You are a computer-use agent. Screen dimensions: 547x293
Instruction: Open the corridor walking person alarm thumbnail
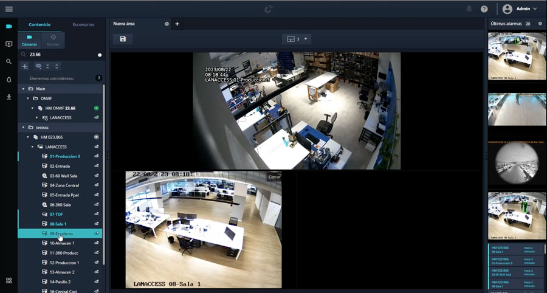tap(517, 109)
